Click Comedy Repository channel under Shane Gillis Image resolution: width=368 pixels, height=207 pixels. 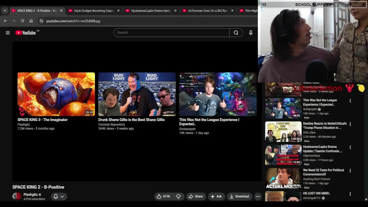(112, 124)
